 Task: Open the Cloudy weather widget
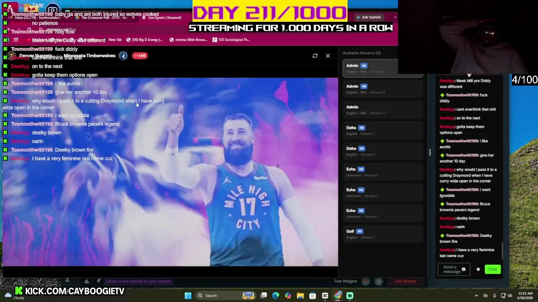[13, 296]
